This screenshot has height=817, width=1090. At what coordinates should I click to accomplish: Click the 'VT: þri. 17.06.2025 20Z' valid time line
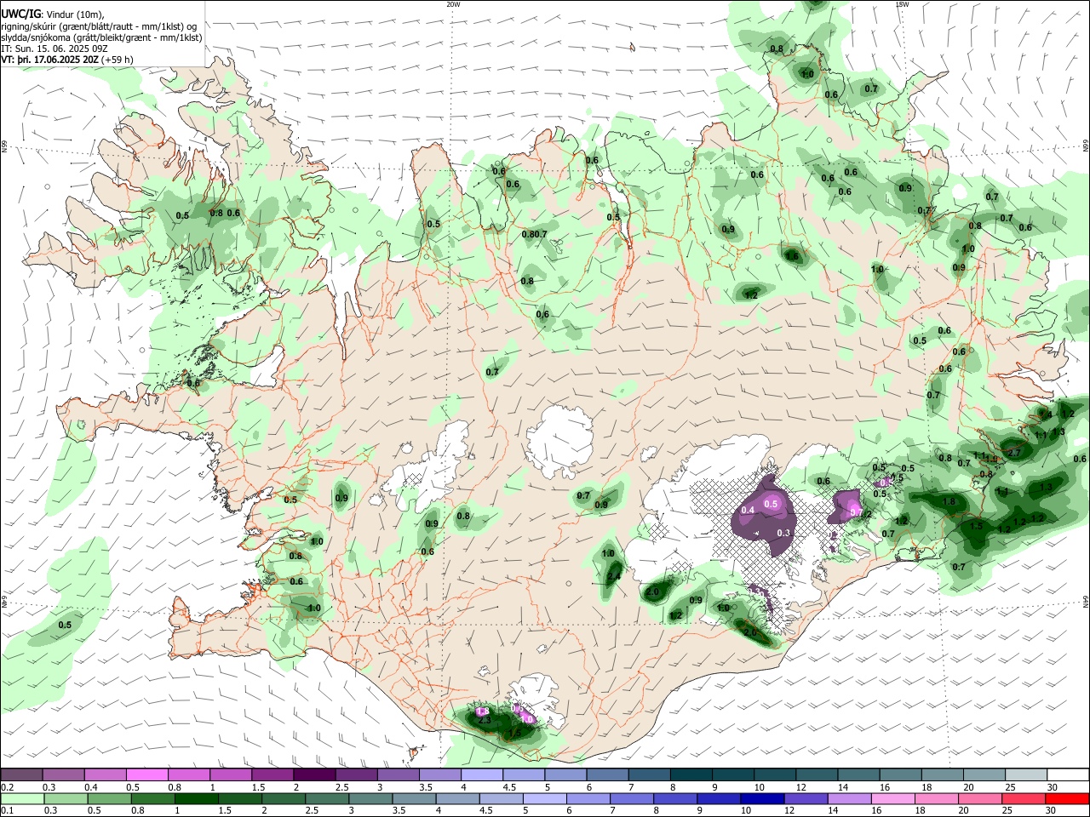point(66,60)
